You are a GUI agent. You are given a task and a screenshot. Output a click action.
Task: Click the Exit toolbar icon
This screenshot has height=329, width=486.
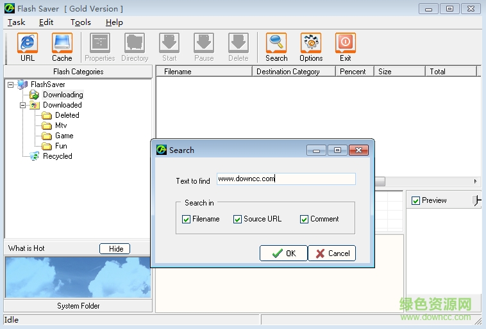[346, 44]
